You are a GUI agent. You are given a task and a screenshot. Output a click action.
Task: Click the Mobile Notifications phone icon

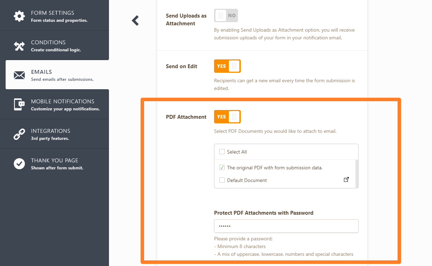[19, 105]
